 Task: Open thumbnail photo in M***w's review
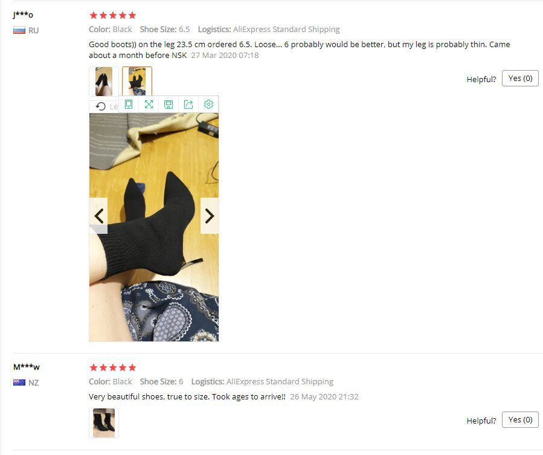(x=104, y=423)
